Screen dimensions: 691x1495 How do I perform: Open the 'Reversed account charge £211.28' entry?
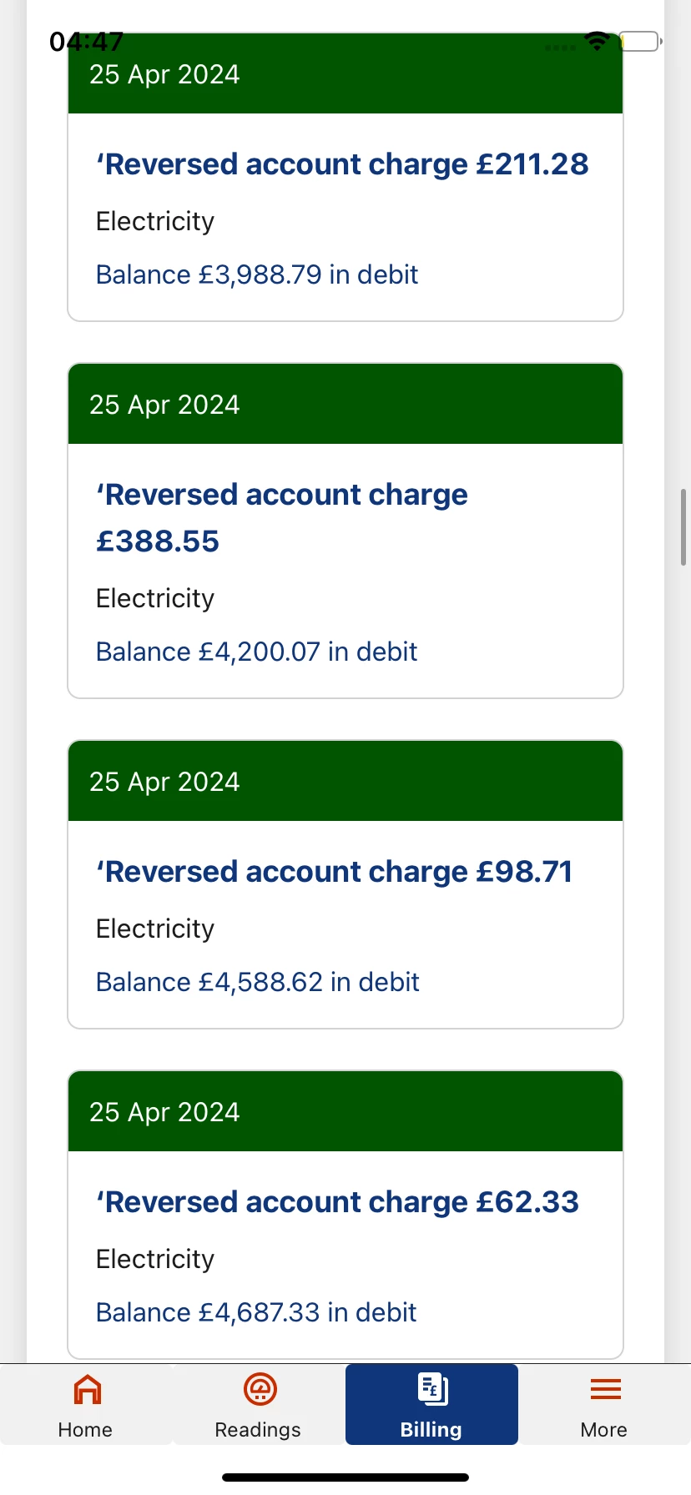pos(342,164)
